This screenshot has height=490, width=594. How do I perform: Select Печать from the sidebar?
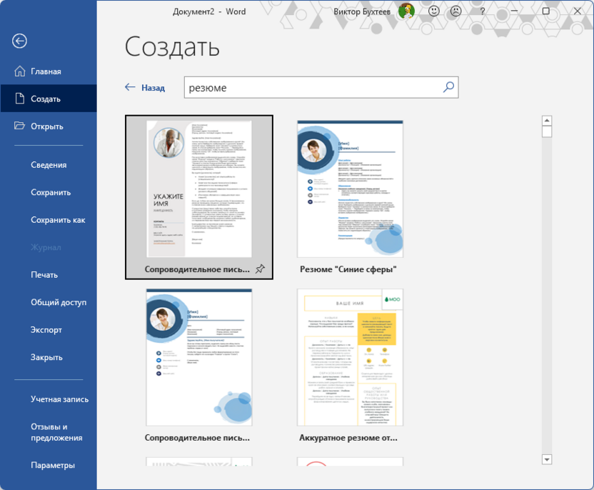(x=45, y=274)
